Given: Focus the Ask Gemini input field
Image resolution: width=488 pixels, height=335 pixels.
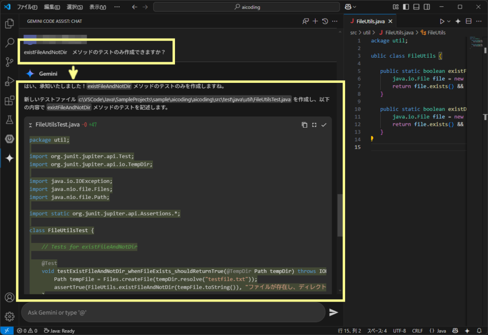Looking at the screenshot, I should [173, 312].
